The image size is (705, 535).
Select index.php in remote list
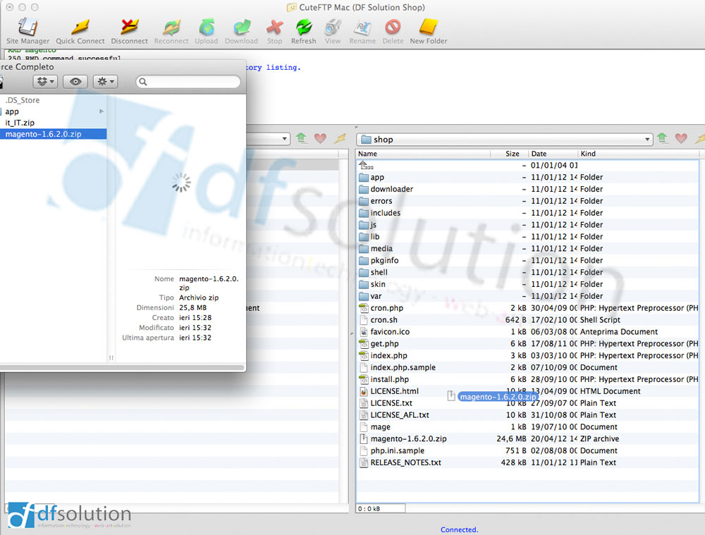tap(528, 356)
